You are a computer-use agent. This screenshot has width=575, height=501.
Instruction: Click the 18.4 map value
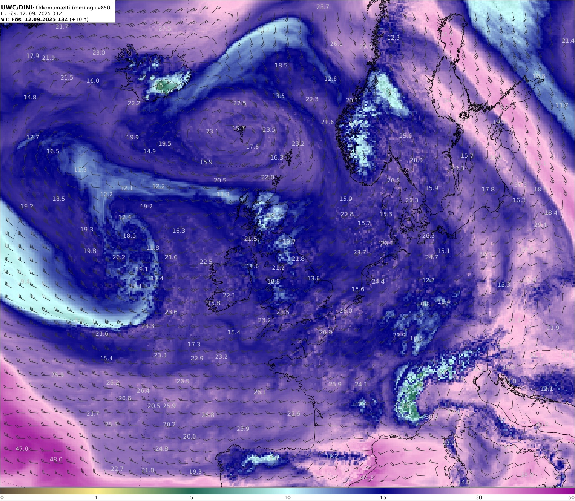(x=551, y=213)
